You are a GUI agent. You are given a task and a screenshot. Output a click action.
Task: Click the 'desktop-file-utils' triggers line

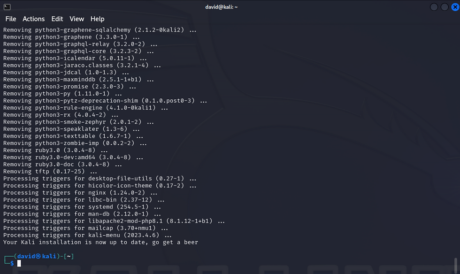coord(100,178)
